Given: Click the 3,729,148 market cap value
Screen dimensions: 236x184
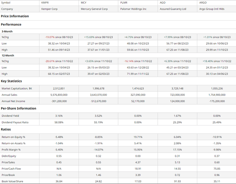Looking at the screenshot, I should [x=177, y=88].
